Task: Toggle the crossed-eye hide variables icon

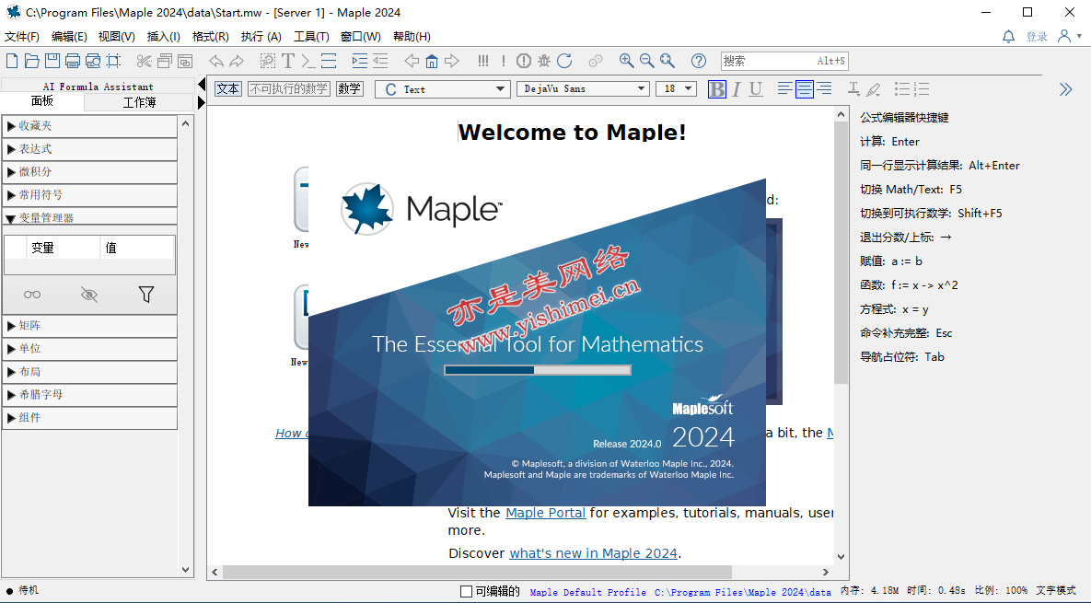Action: (x=89, y=295)
